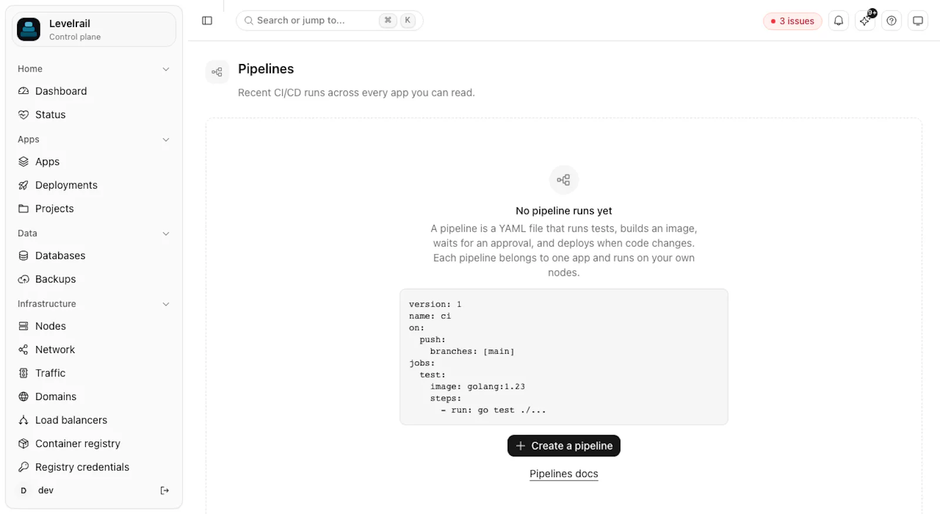Click the 'dev' username text
This screenshot has height=514, width=940.
46,491
